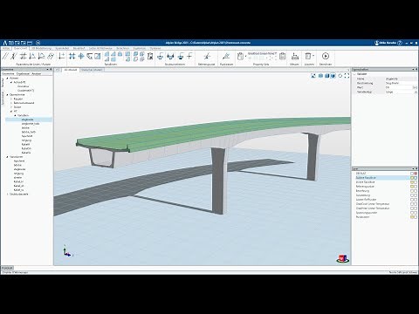Image resolution: width=419 pixels, height=314 pixels.
Task: Click the second Strukturelemente icon with dark cross-section
Action: (170, 56)
